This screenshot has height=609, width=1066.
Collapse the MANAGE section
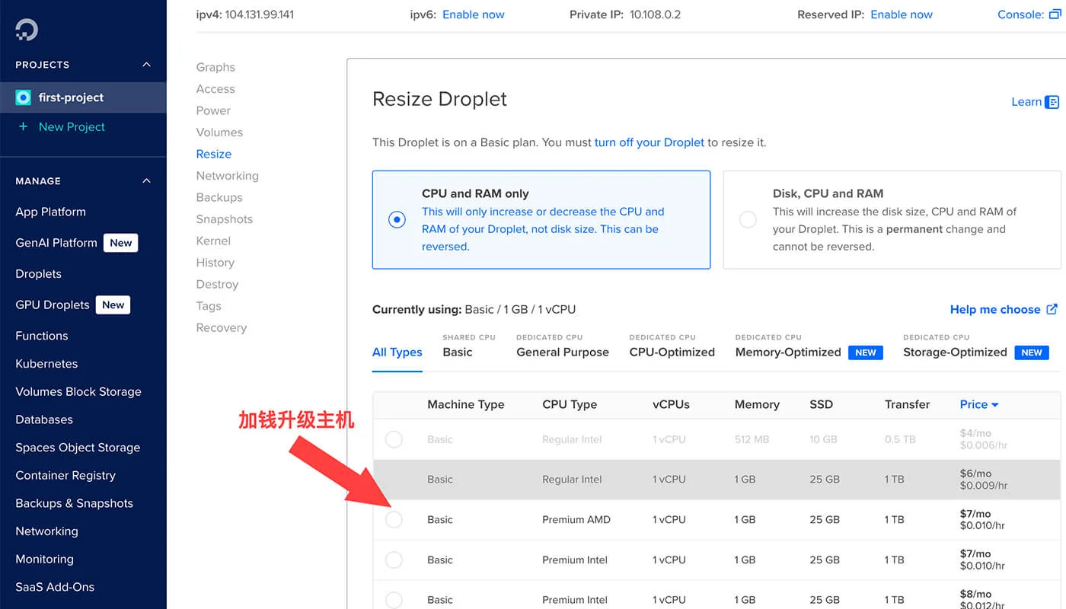[146, 180]
